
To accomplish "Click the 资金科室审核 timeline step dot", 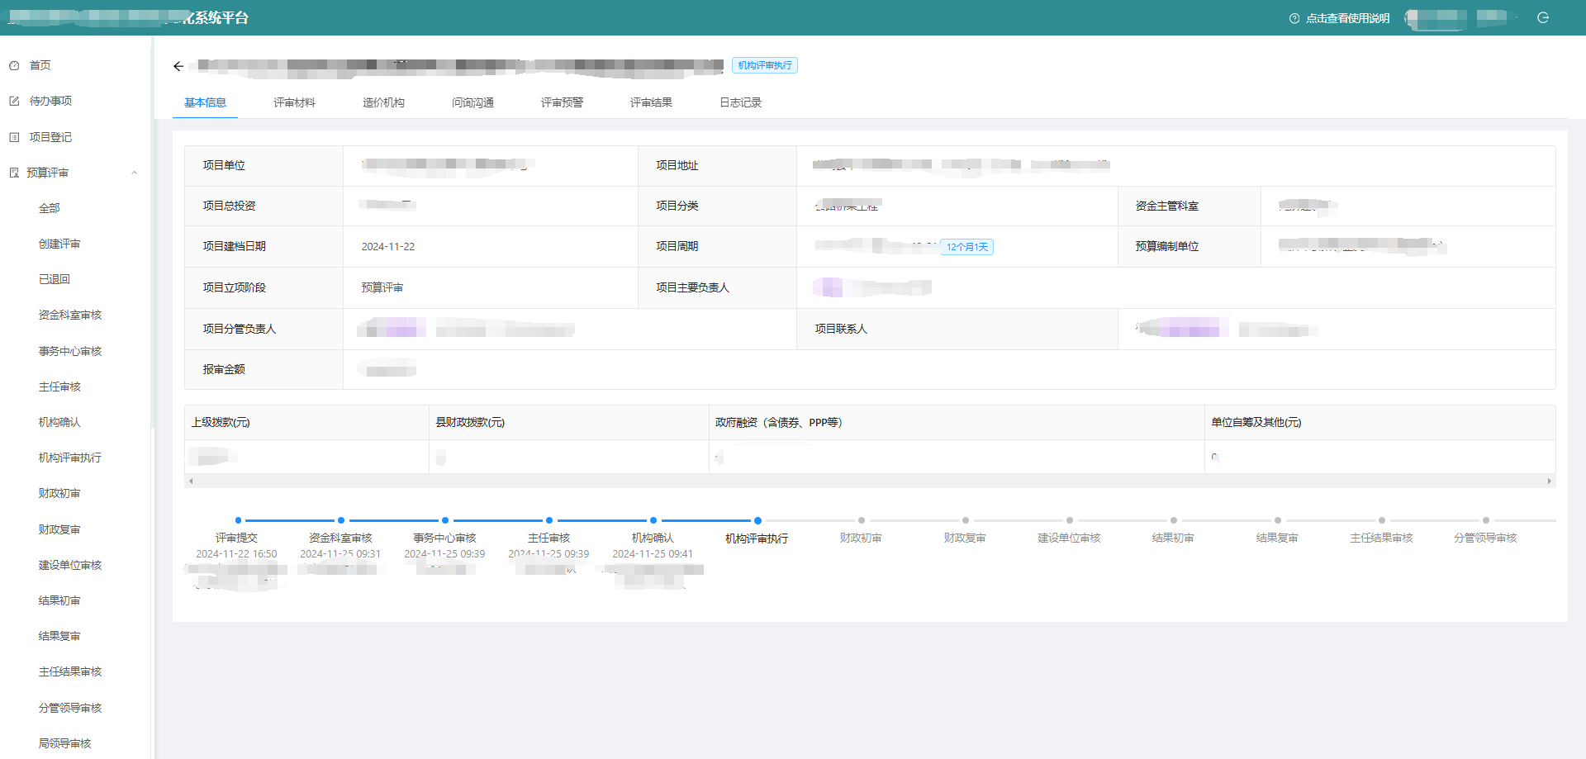I will (x=341, y=520).
